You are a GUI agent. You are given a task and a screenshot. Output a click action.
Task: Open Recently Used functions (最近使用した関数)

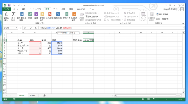tap(22, 17)
